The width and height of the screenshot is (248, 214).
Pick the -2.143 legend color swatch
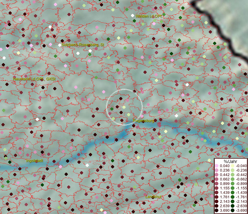(233, 202)
